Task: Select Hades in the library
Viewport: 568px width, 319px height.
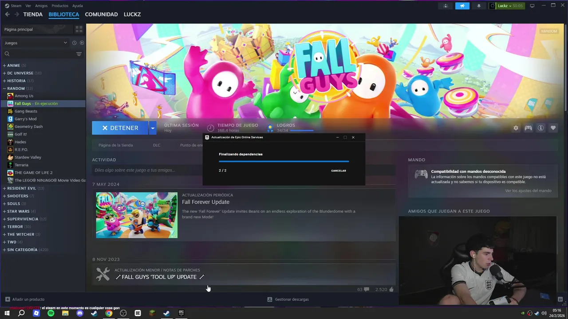Action: (x=20, y=142)
